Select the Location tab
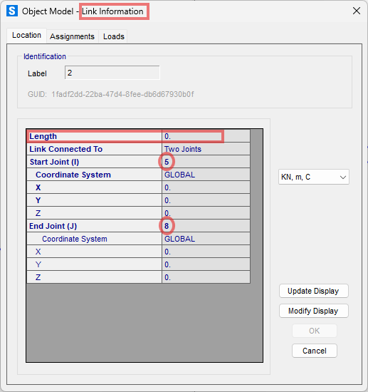The height and width of the screenshot is (392, 368). tap(26, 35)
